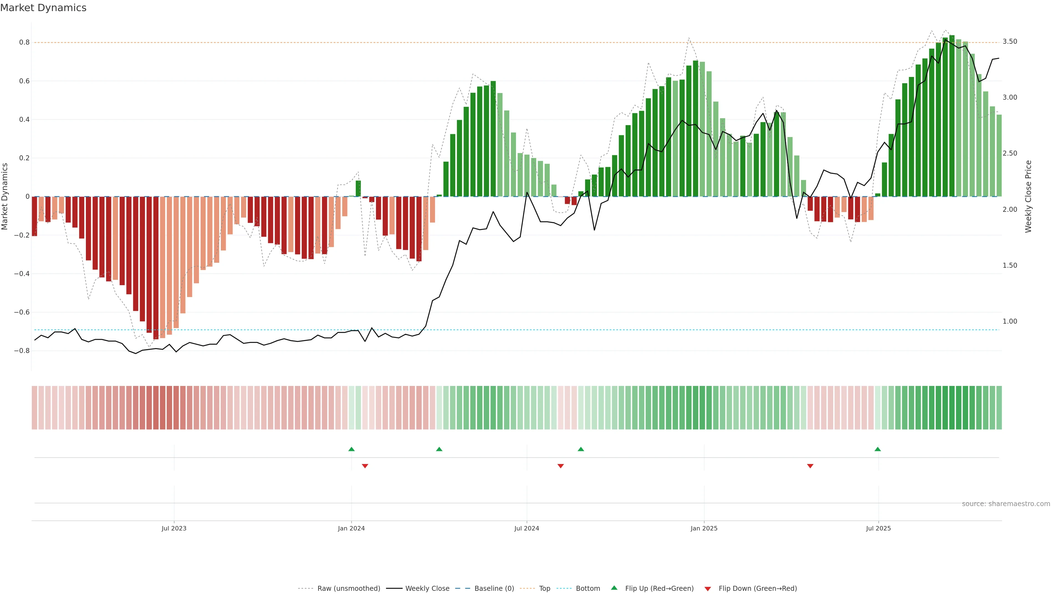Click the Market Dynamics chart title

coord(44,8)
